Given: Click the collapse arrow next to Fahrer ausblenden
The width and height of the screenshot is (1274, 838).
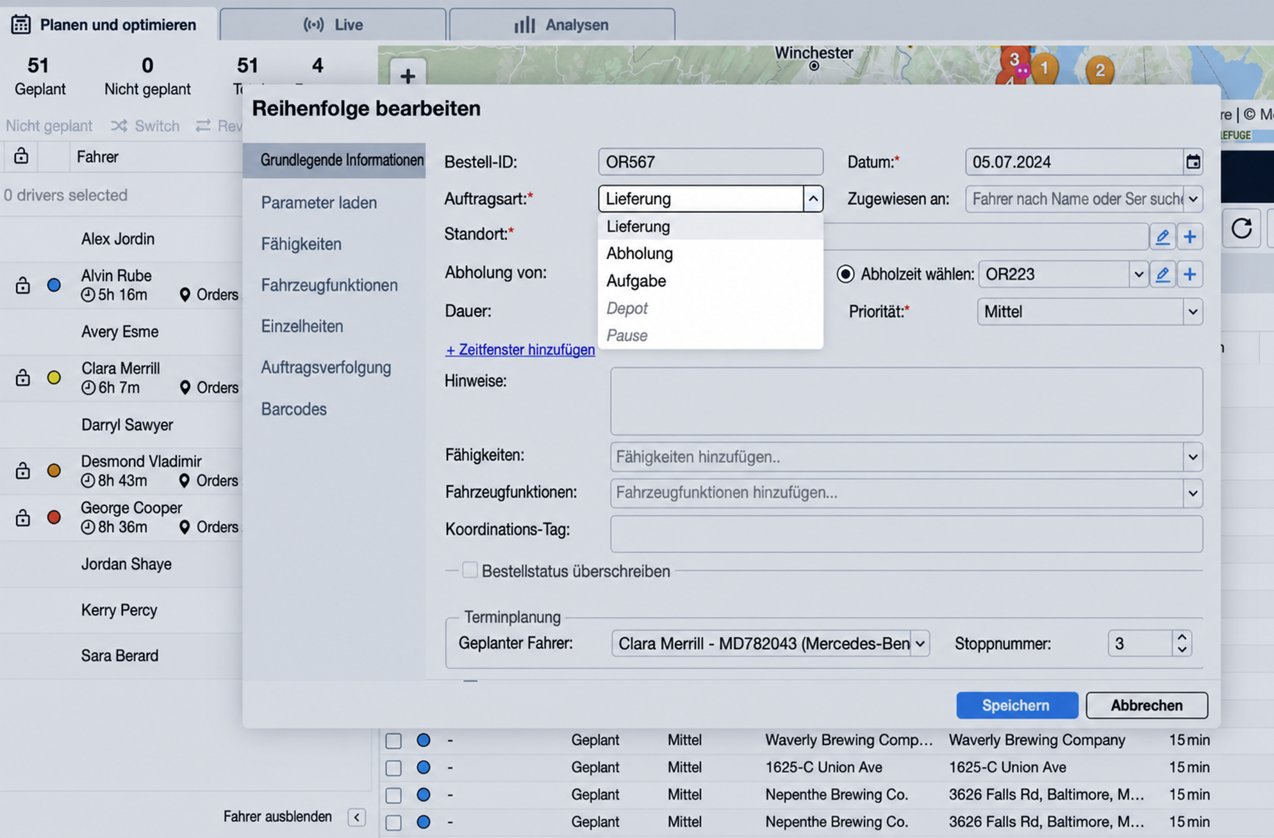Looking at the screenshot, I should coord(357,817).
